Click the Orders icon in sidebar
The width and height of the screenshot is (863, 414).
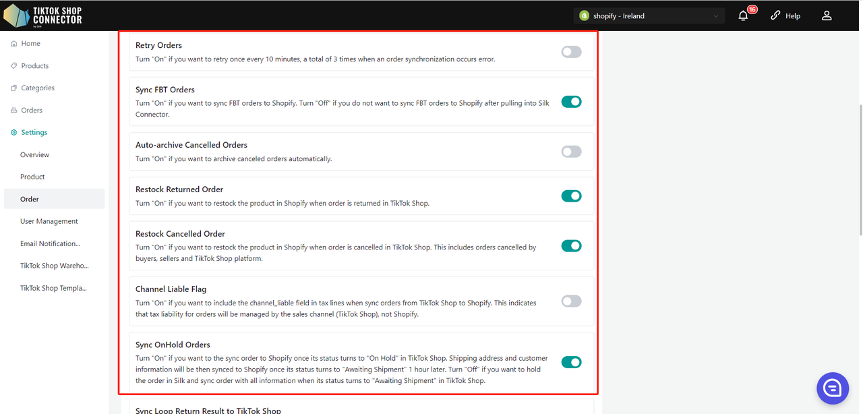[14, 111]
